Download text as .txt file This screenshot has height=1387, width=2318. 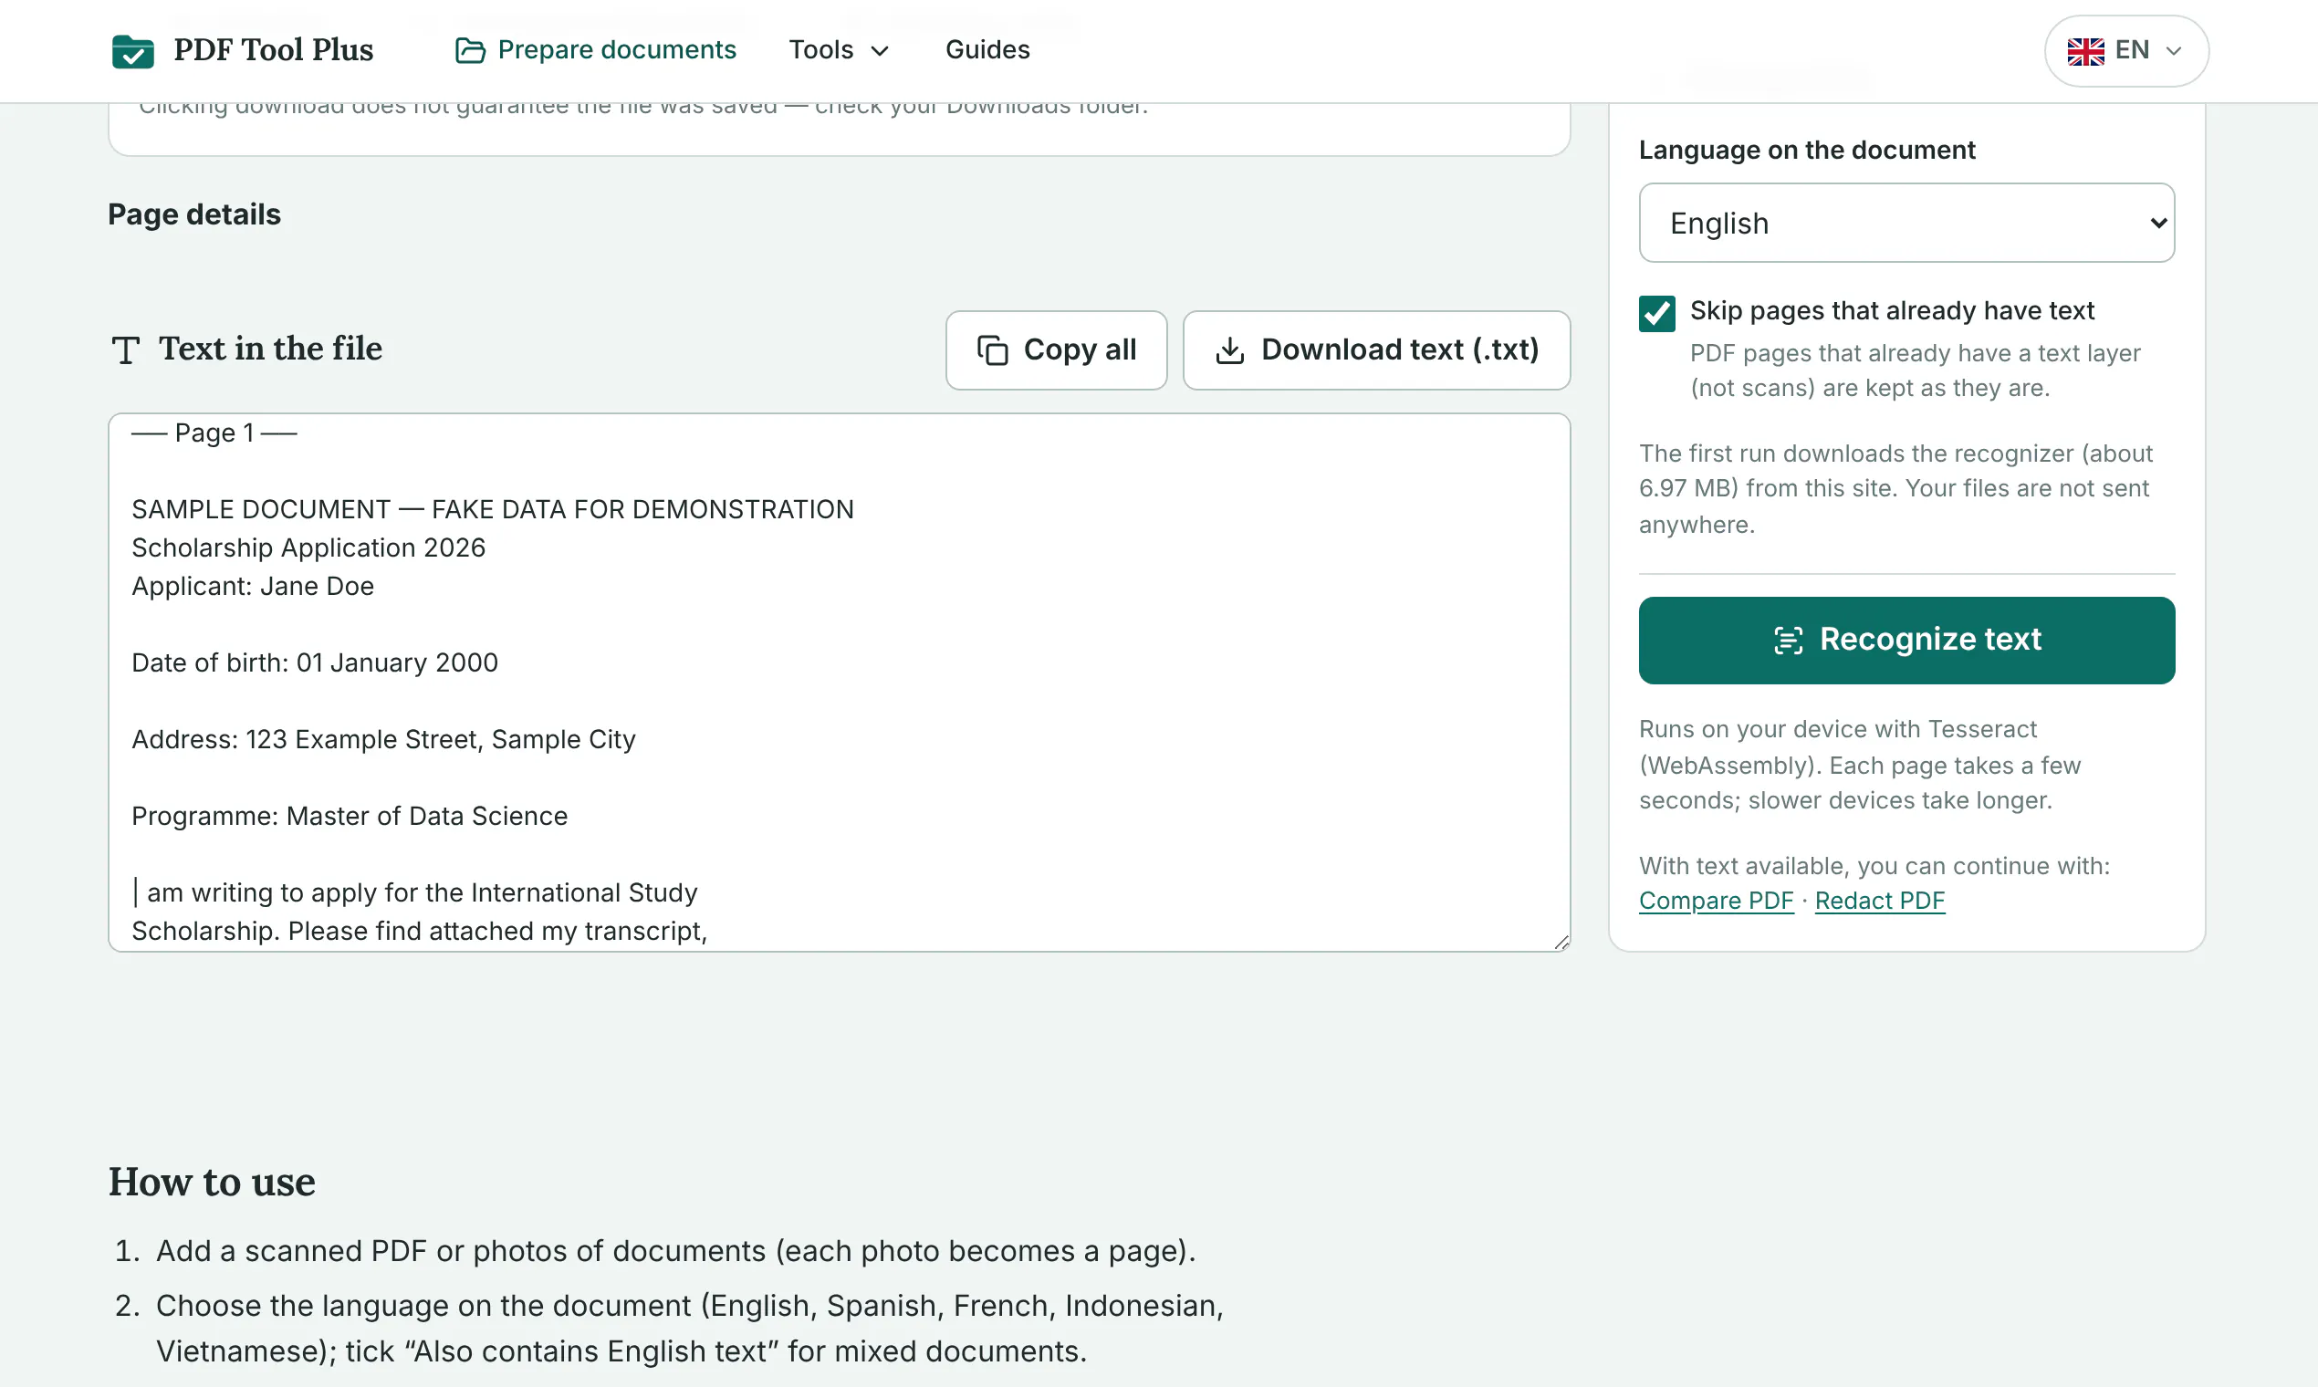pyautogui.click(x=1376, y=350)
